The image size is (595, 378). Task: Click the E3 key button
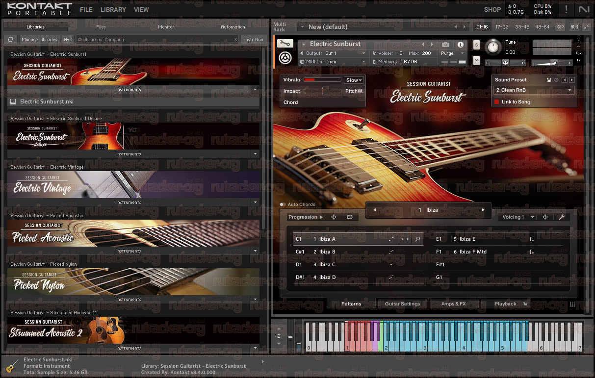click(x=350, y=217)
